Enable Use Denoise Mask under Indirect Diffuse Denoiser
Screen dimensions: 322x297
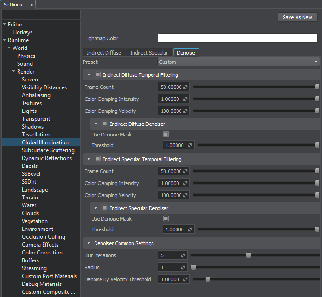166,135
